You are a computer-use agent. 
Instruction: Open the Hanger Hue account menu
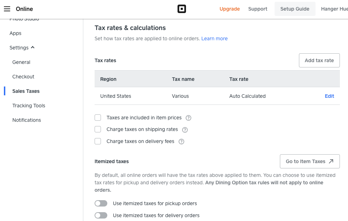(334, 9)
